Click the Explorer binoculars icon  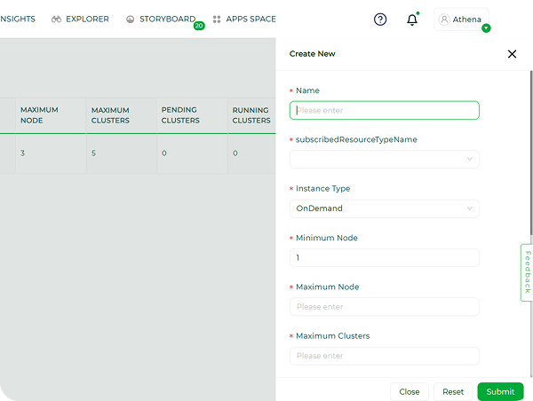[56, 20]
